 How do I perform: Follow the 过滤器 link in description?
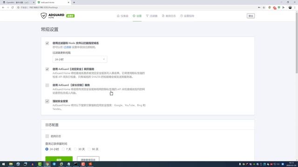(67, 47)
